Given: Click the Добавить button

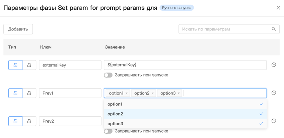Looking at the screenshot, I should (18, 29).
